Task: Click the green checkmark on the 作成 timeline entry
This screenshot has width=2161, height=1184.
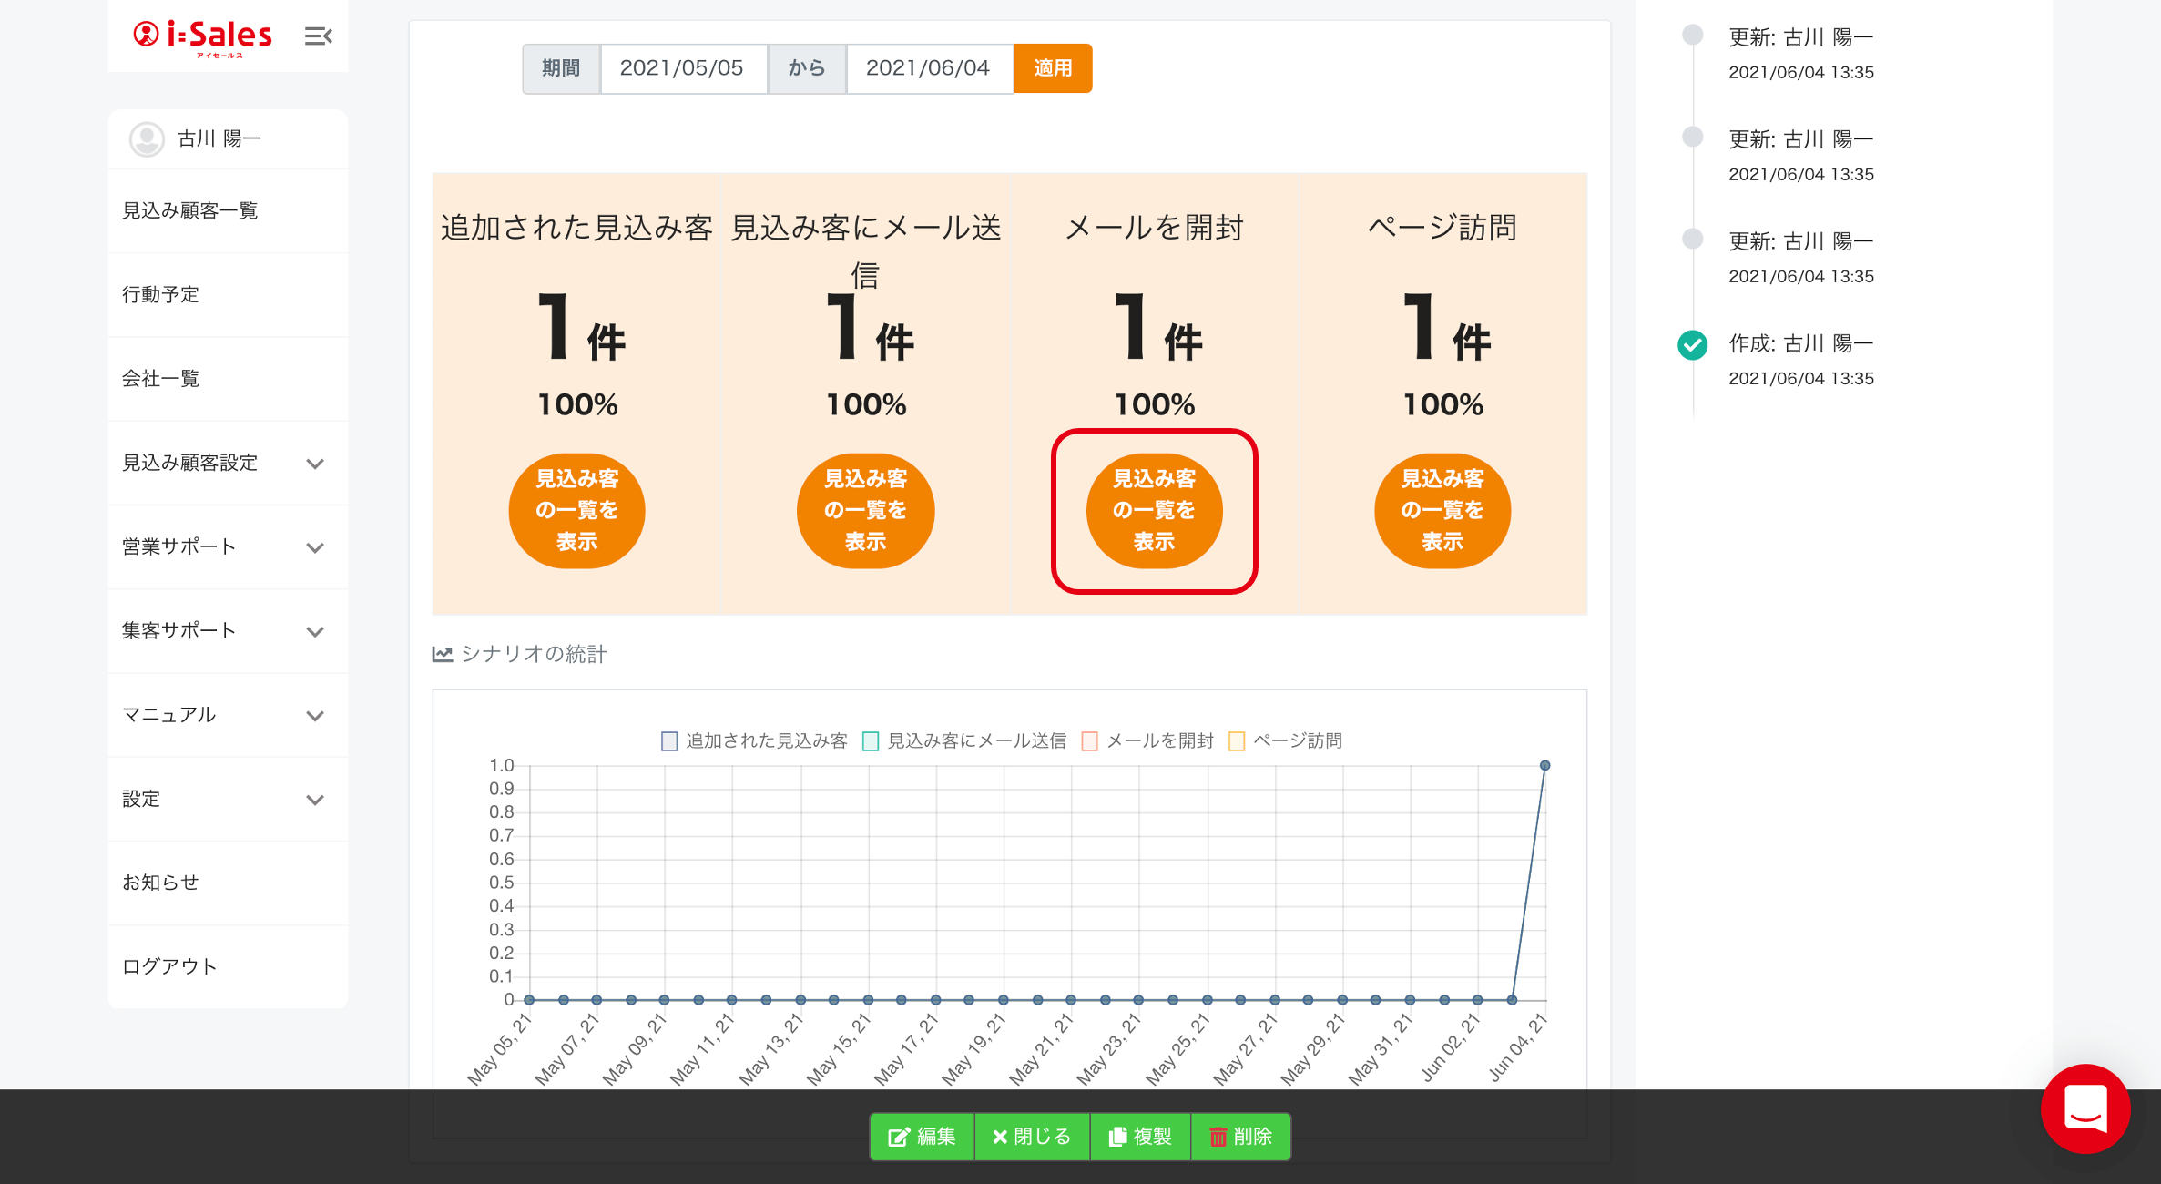Action: (1692, 344)
